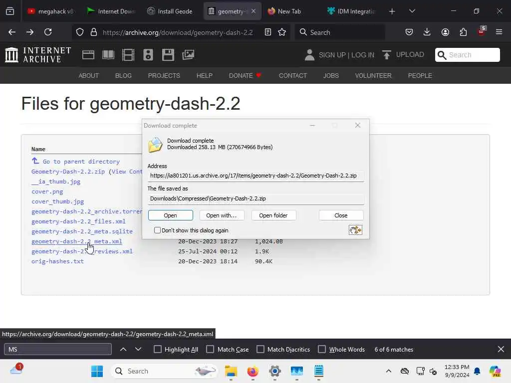The height and width of the screenshot is (383, 511).
Task: Click Open with... button
Action: (221, 215)
